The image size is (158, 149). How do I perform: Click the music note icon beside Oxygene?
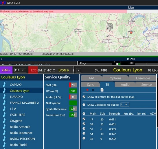coord(4,121)
